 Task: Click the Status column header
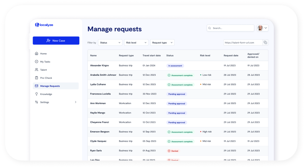pyautogui.click(x=170, y=56)
